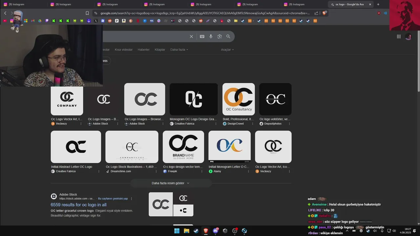Open more options menu for Adobe Stock web result
Image resolution: width=420 pixels, height=236 pixels.
(x=132, y=199)
